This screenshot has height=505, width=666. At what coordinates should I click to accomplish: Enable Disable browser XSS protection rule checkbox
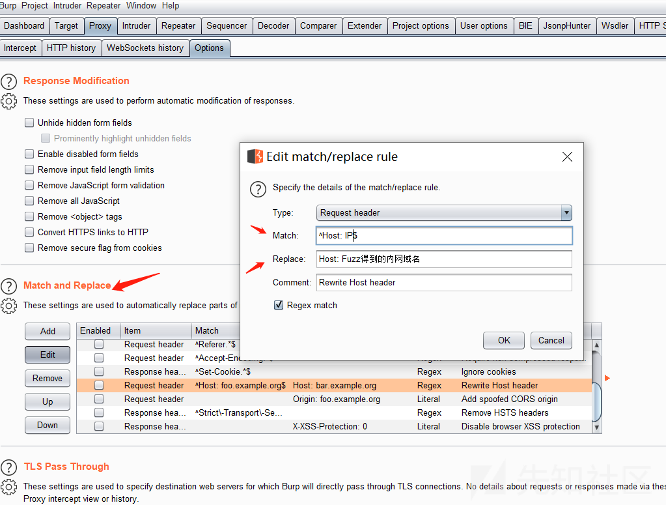click(99, 426)
